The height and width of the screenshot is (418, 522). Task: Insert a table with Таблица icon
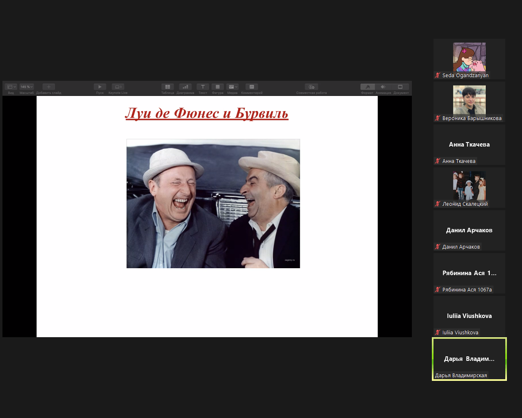(x=168, y=87)
